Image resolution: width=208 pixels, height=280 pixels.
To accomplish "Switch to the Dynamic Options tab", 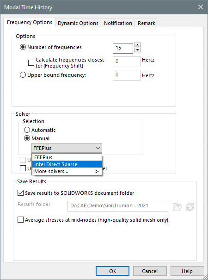I will 78,23.
